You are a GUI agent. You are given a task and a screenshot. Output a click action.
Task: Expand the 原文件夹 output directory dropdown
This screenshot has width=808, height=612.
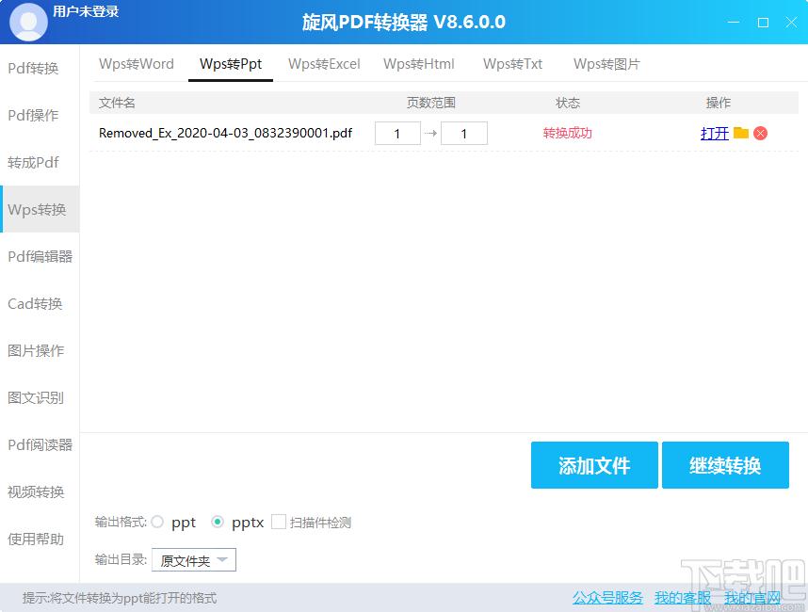coord(194,560)
